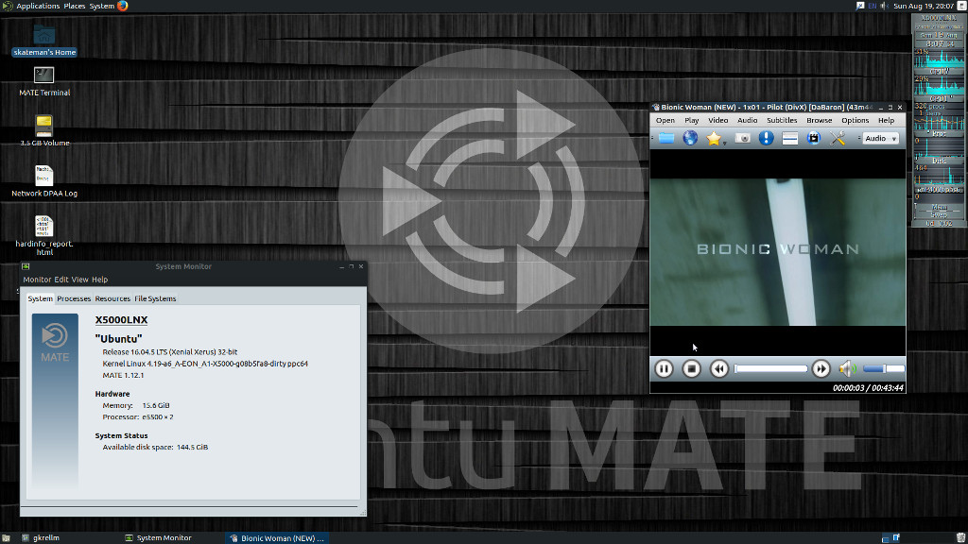This screenshot has height=544, width=968.
Task: Open the Monitor menu in System Monitor
Action: [x=37, y=280]
